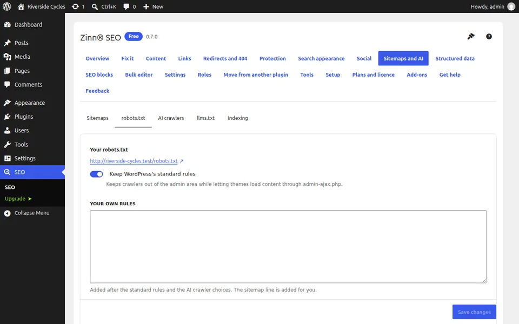Open the Feedback tab
519x324 pixels.
(x=97, y=91)
